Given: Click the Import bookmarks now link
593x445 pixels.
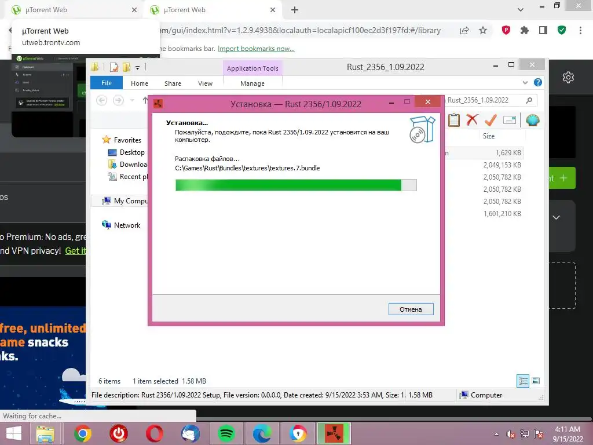Looking at the screenshot, I should [x=256, y=49].
